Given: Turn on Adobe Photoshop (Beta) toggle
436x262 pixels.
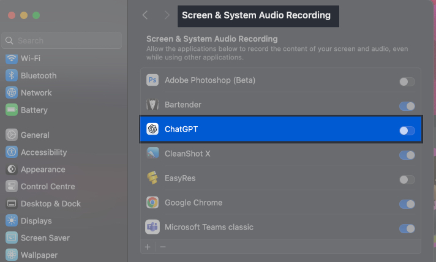Looking at the screenshot, I should pyautogui.click(x=407, y=81).
